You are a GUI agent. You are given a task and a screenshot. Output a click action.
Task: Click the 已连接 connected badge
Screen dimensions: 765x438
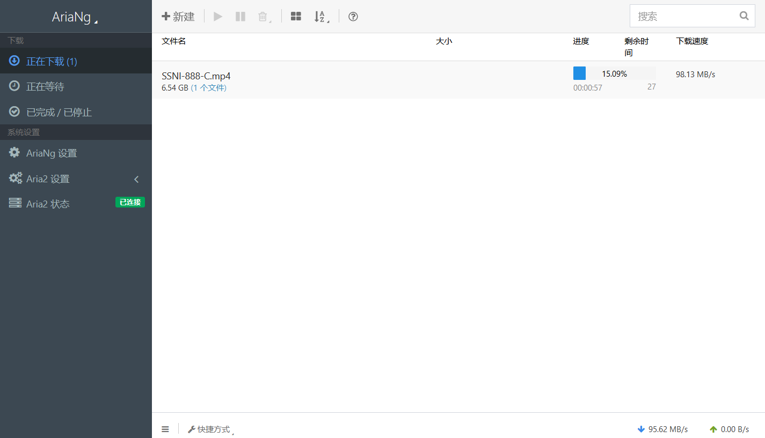130,202
